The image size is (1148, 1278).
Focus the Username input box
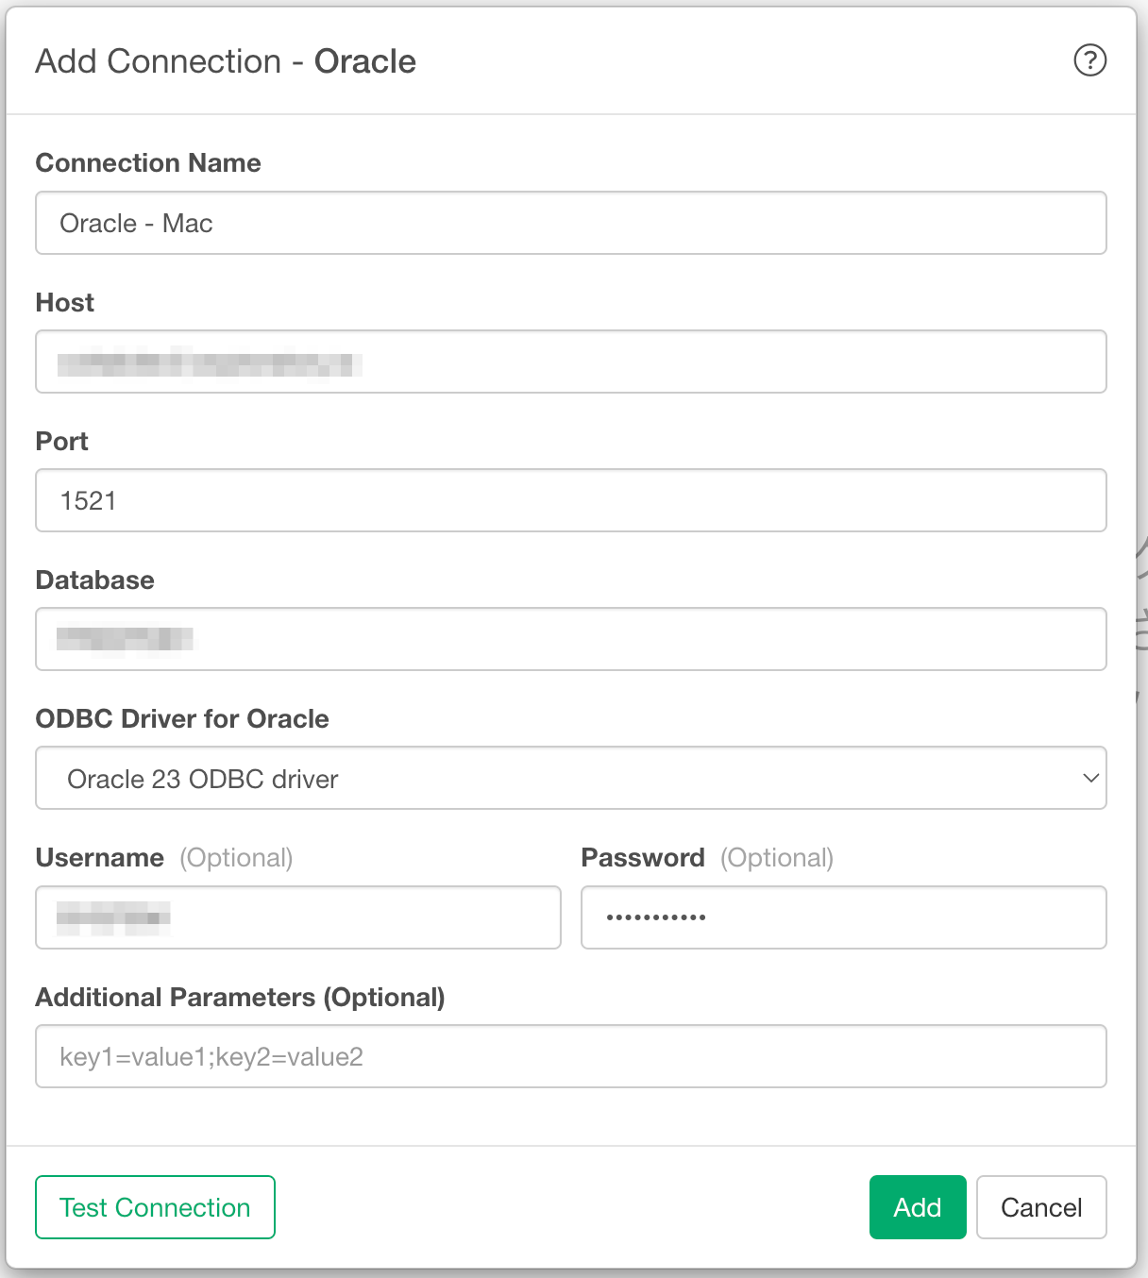297,917
